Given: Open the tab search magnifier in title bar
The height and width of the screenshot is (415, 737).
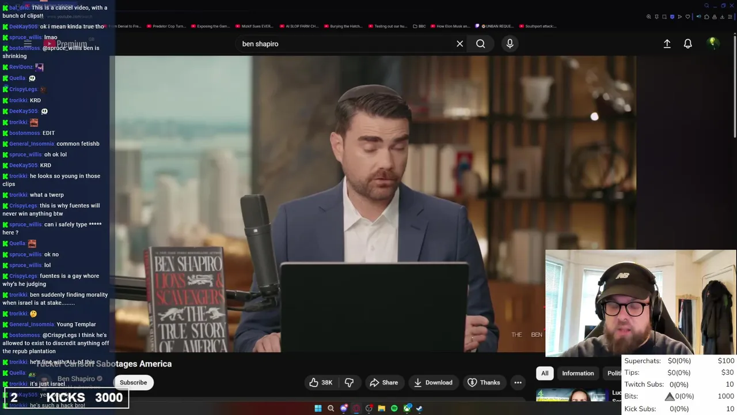Looking at the screenshot, I should [706, 6].
